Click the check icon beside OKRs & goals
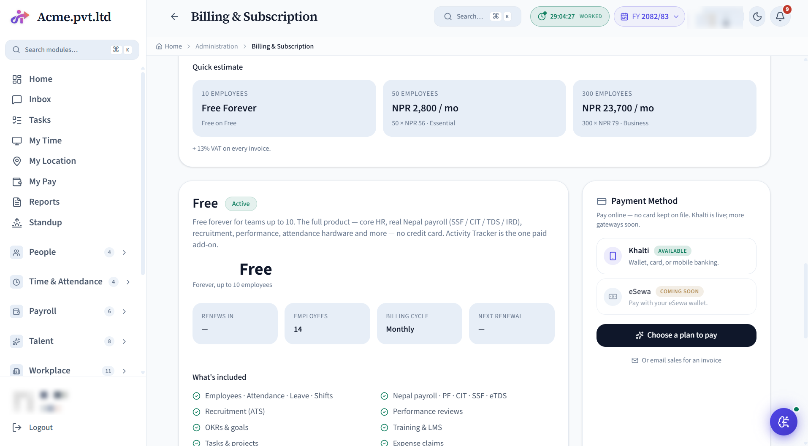The height and width of the screenshot is (446, 808). click(196, 428)
